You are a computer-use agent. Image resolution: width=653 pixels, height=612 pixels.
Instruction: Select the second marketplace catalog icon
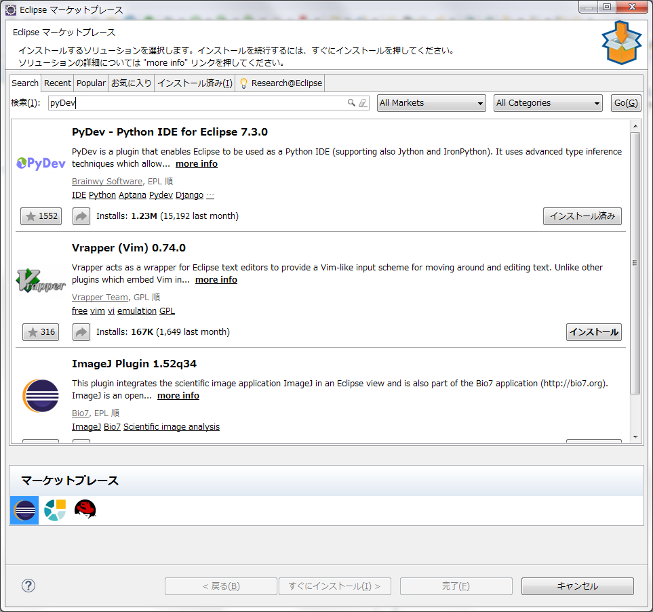55,510
